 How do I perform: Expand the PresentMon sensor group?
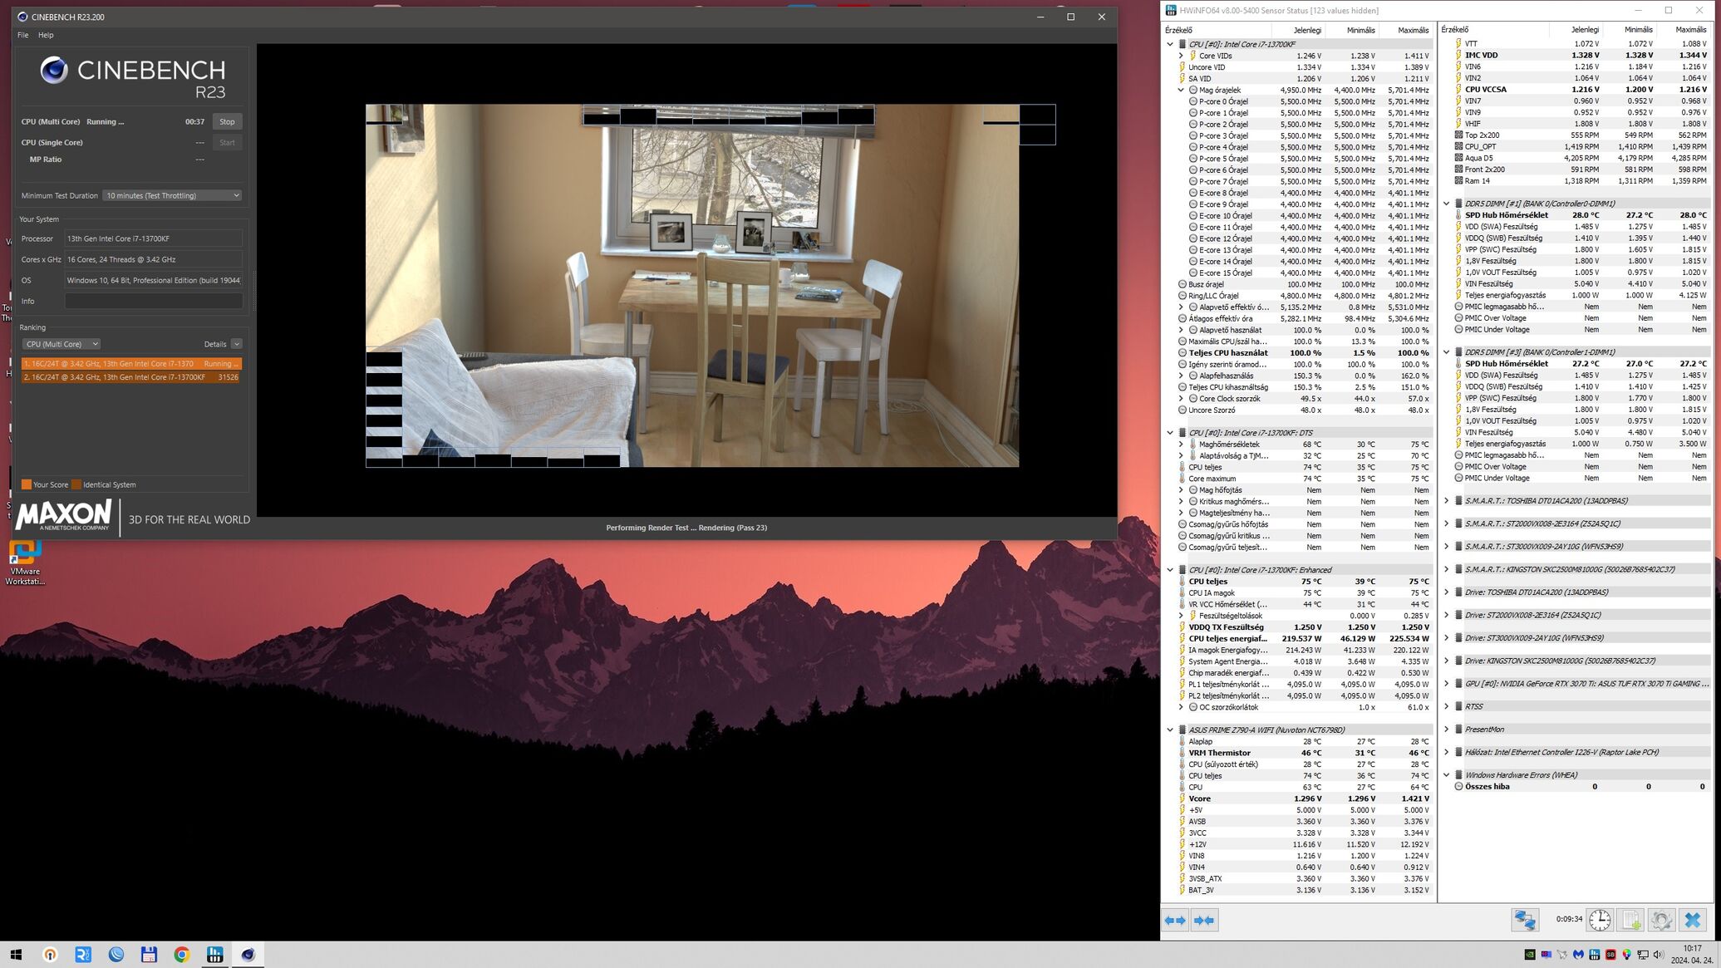pos(1447,730)
